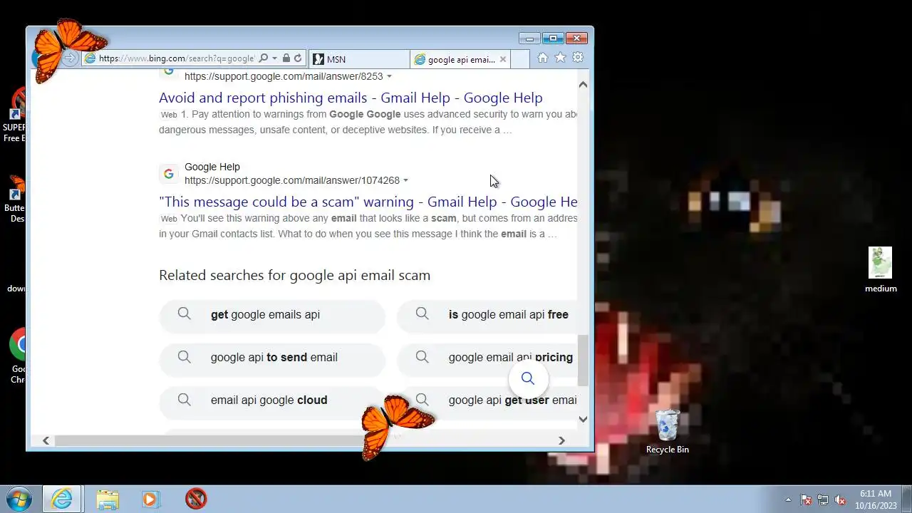Open Avoid and report phishing emails result
This screenshot has height=513, width=912.
[x=351, y=98]
